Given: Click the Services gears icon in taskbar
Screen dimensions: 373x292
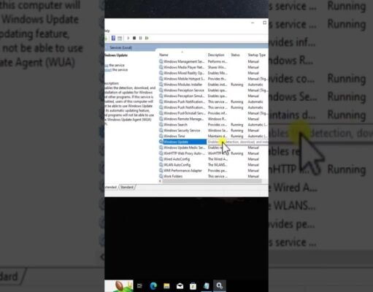Looking at the screenshot, I should [x=220, y=285].
